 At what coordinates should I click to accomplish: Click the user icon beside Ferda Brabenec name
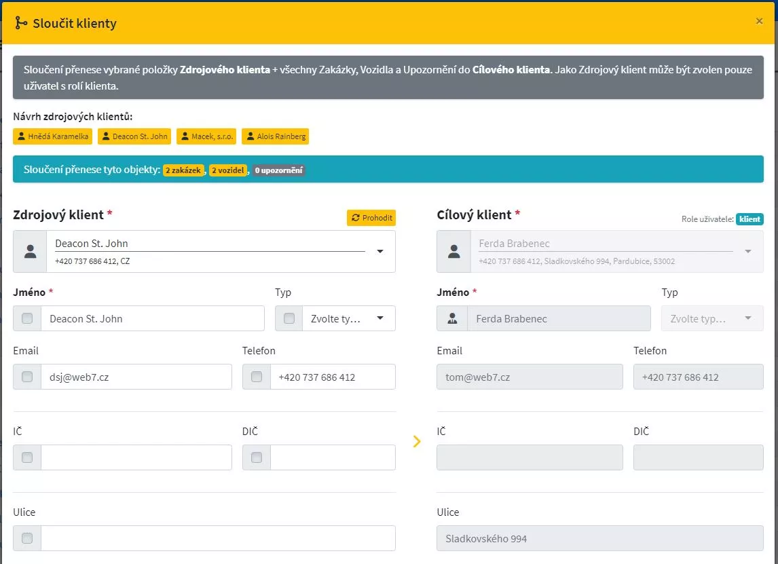click(x=452, y=318)
